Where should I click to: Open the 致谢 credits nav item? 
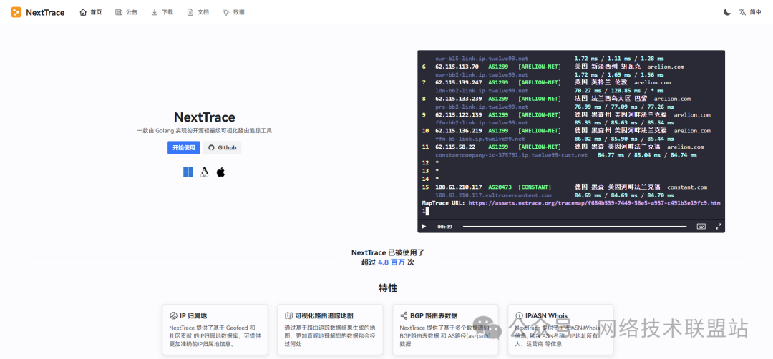[x=233, y=12]
